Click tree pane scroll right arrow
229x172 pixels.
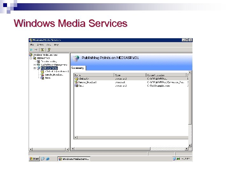[67, 149]
